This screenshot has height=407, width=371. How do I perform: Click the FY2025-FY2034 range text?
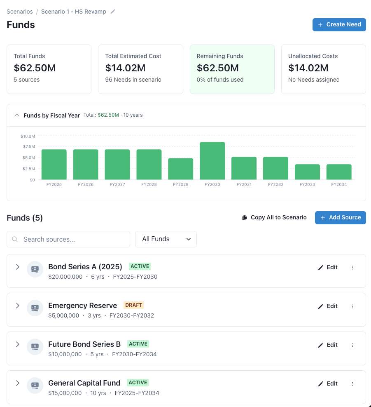point(137,393)
